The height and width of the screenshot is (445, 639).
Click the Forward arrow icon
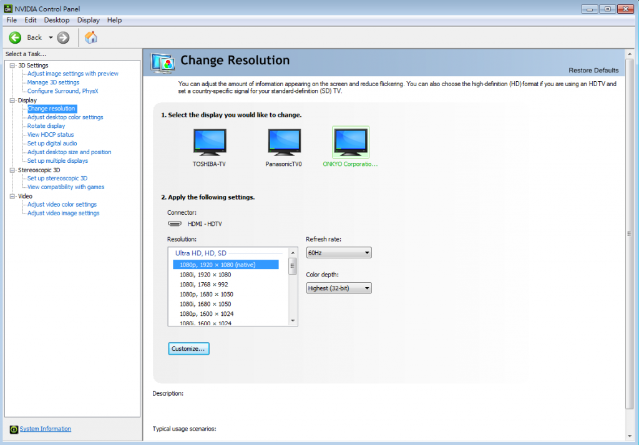(x=63, y=37)
